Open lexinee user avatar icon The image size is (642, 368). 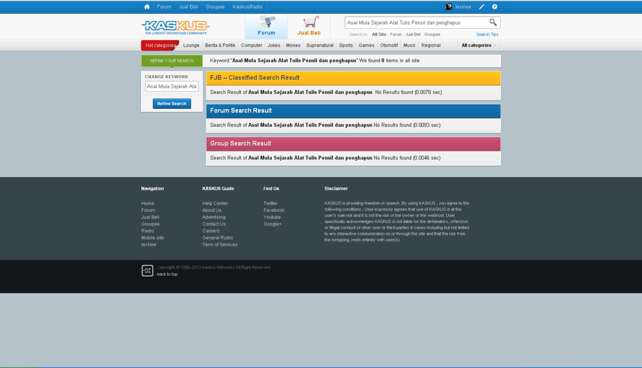tap(449, 7)
